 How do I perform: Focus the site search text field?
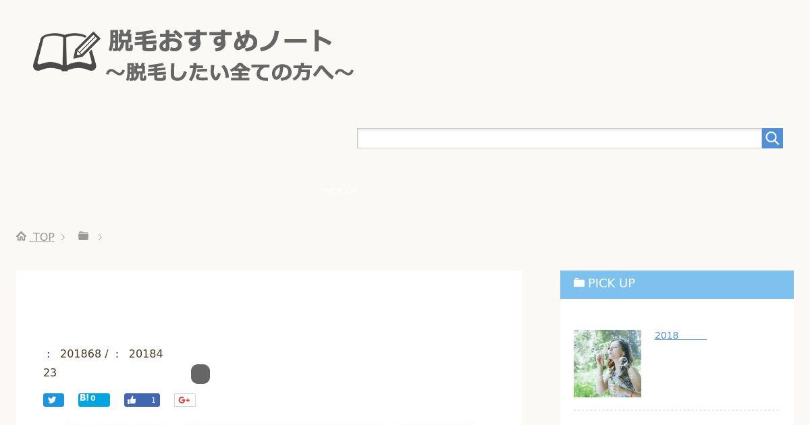point(560,138)
